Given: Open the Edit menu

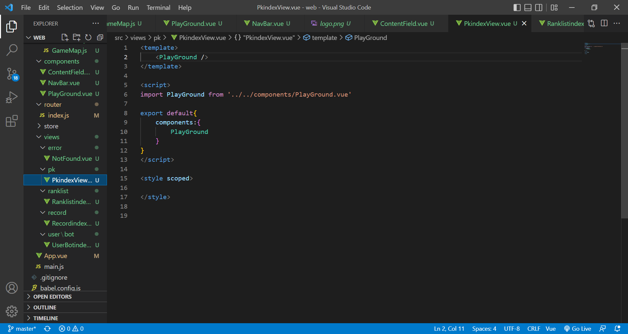Looking at the screenshot, I should pos(44,7).
